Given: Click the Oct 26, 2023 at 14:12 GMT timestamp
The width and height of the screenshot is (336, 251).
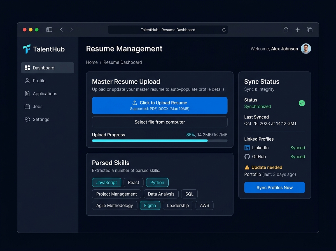Looking at the screenshot, I should pyautogui.click(x=270, y=123).
